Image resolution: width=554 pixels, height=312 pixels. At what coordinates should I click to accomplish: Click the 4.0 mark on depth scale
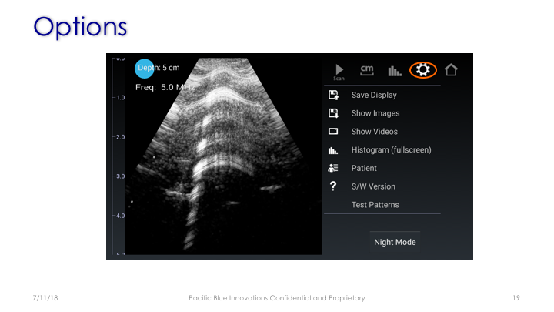coord(120,216)
